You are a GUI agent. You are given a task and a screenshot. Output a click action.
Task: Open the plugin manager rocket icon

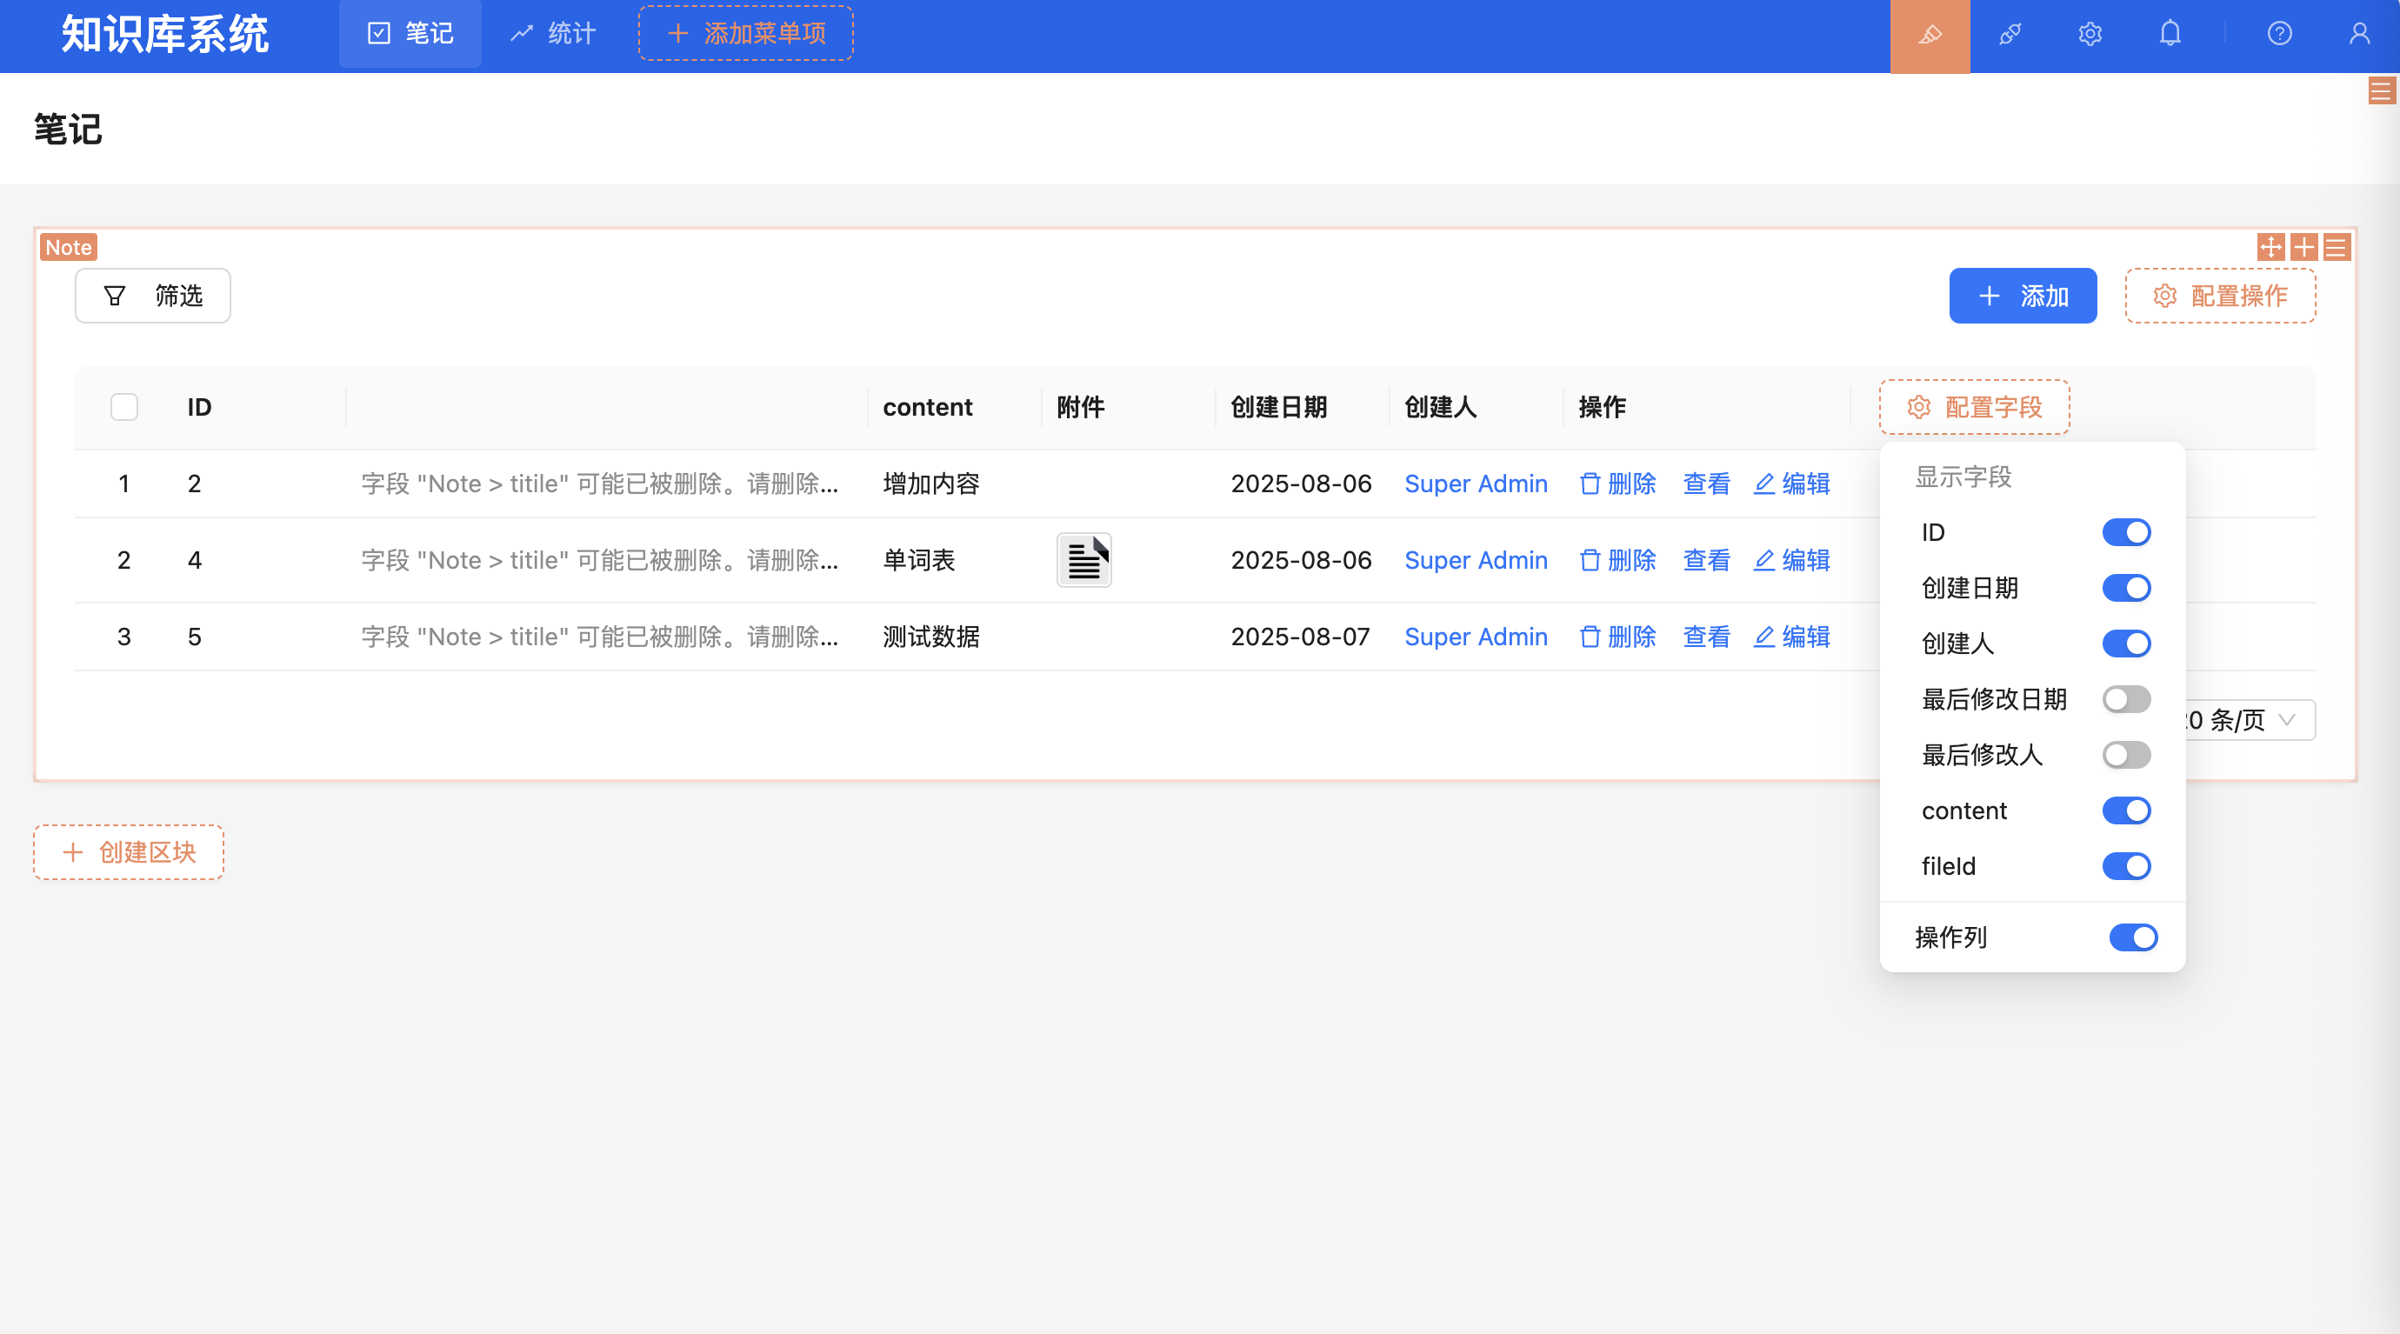coord(2010,36)
